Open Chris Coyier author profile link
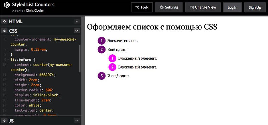The width and height of the screenshot is (268, 125). click(x=35, y=11)
